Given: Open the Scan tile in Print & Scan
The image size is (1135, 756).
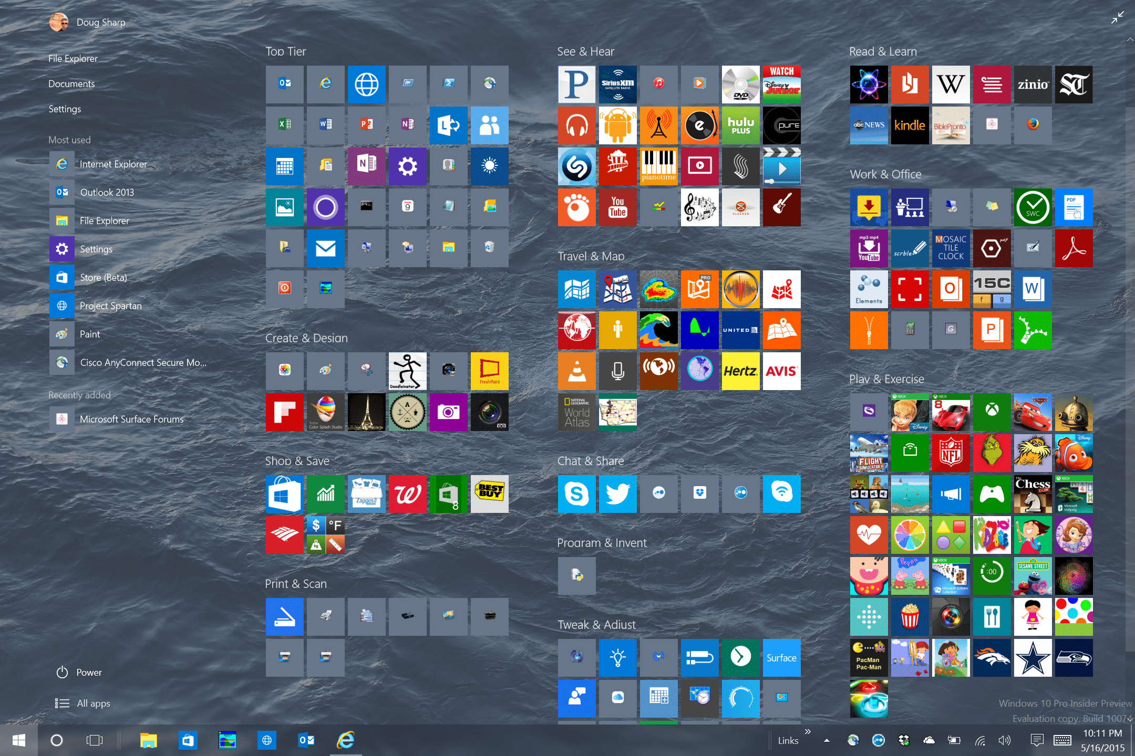Looking at the screenshot, I should pyautogui.click(x=284, y=617).
